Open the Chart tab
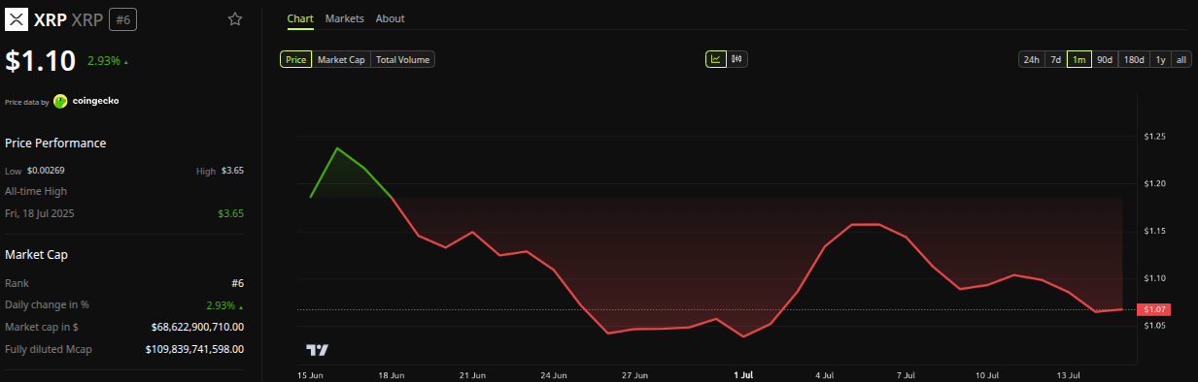Viewport: 1198px width, 382px height. (x=300, y=18)
